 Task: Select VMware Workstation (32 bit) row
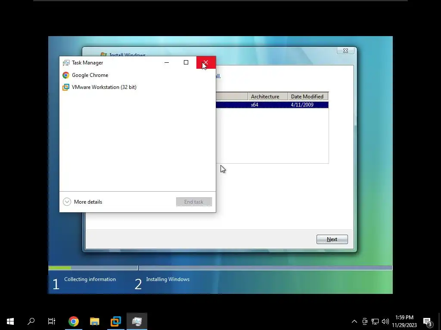(x=137, y=87)
